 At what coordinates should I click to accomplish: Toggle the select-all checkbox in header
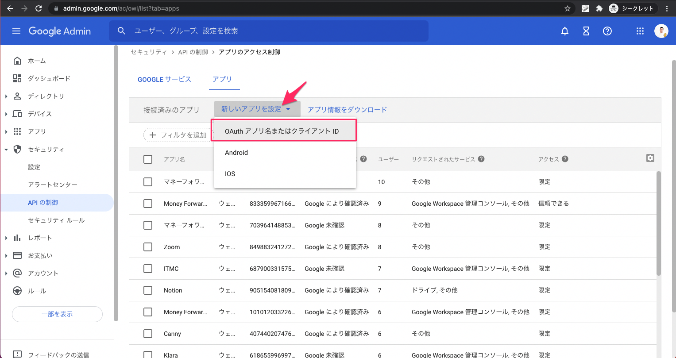(148, 159)
